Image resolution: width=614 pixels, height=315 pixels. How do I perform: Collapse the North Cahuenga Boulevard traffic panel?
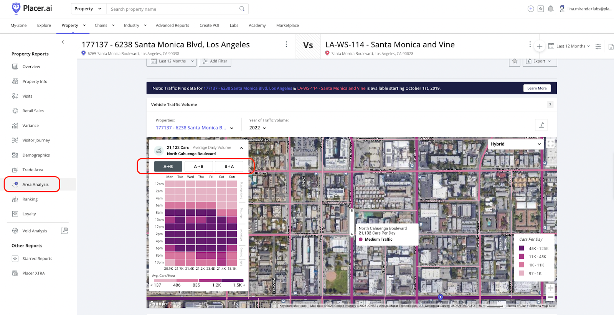tap(241, 148)
